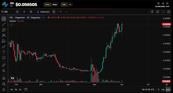The height and width of the screenshot is (93, 173).
Task: Select the ruler measure tool
Action: point(4,65)
